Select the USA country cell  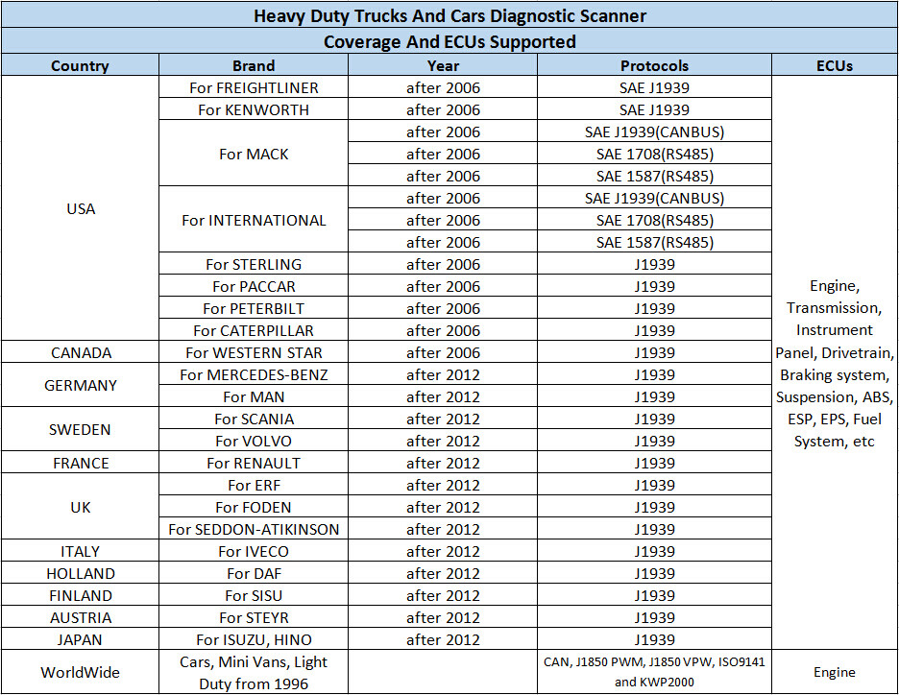point(80,208)
